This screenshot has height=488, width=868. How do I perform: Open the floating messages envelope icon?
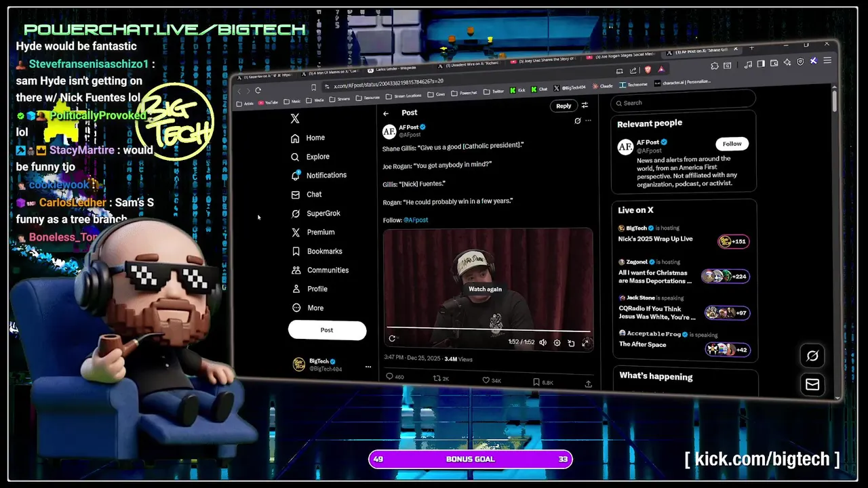(x=812, y=385)
